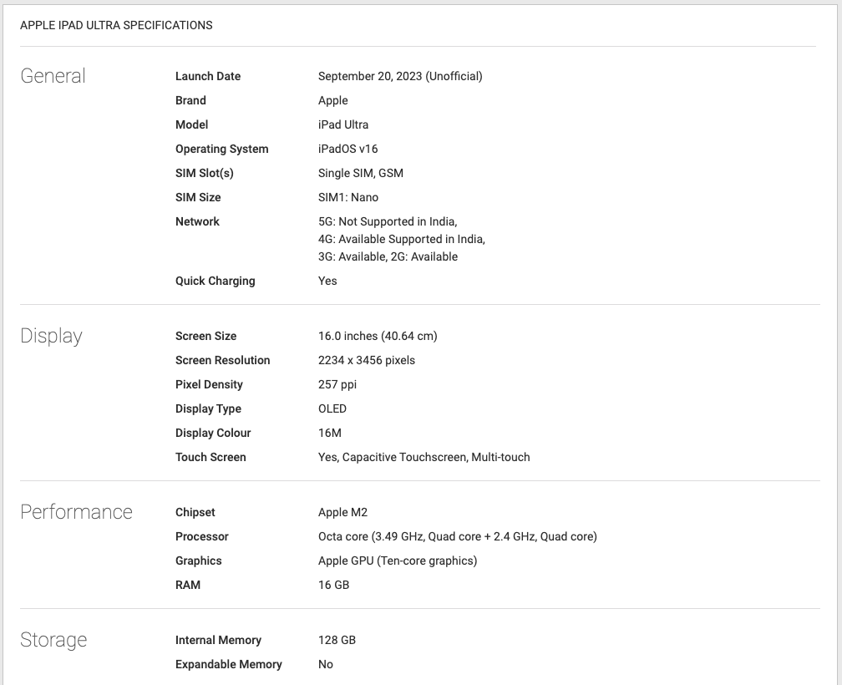Viewport: 842px width, 685px height.
Task: Select the '257 ppi' value
Action: click(337, 384)
